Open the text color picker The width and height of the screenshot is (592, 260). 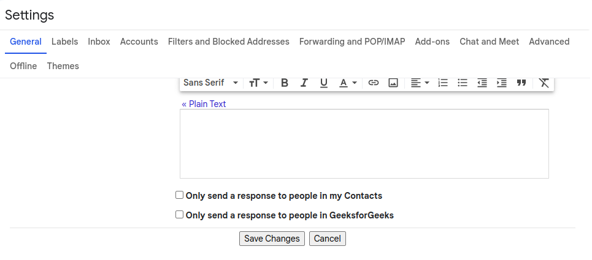[x=348, y=83]
